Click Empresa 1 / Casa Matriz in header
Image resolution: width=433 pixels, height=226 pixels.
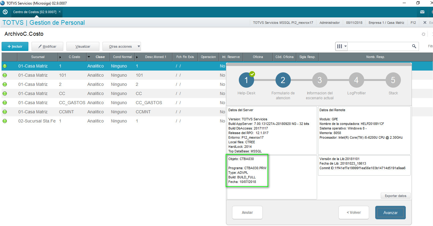click(x=386, y=23)
